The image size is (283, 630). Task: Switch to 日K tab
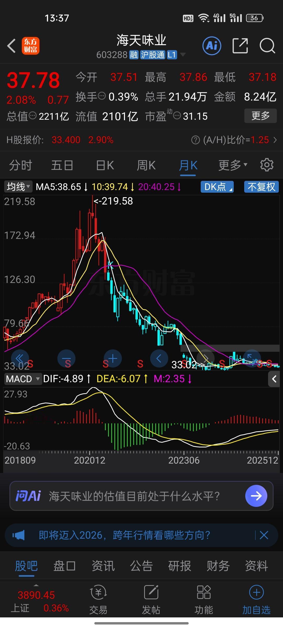[105, 165]
